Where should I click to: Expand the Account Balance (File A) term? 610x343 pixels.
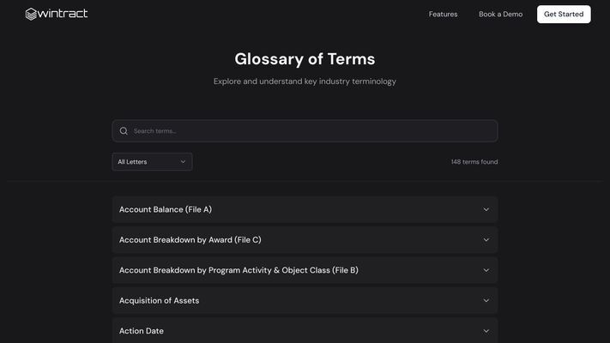[x=305, y=209]
